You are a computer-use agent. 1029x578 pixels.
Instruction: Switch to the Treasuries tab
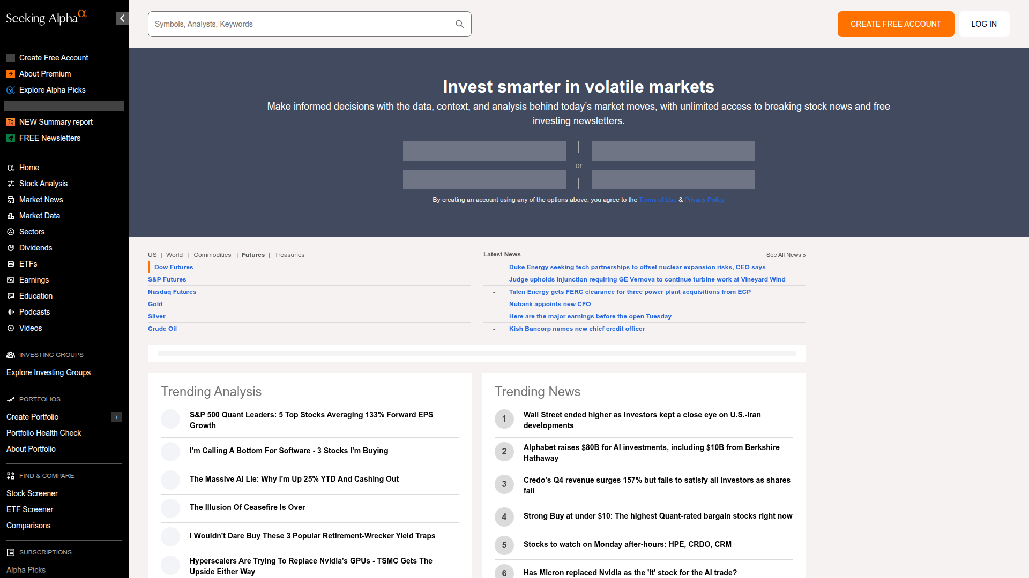(x=289, y=255)
